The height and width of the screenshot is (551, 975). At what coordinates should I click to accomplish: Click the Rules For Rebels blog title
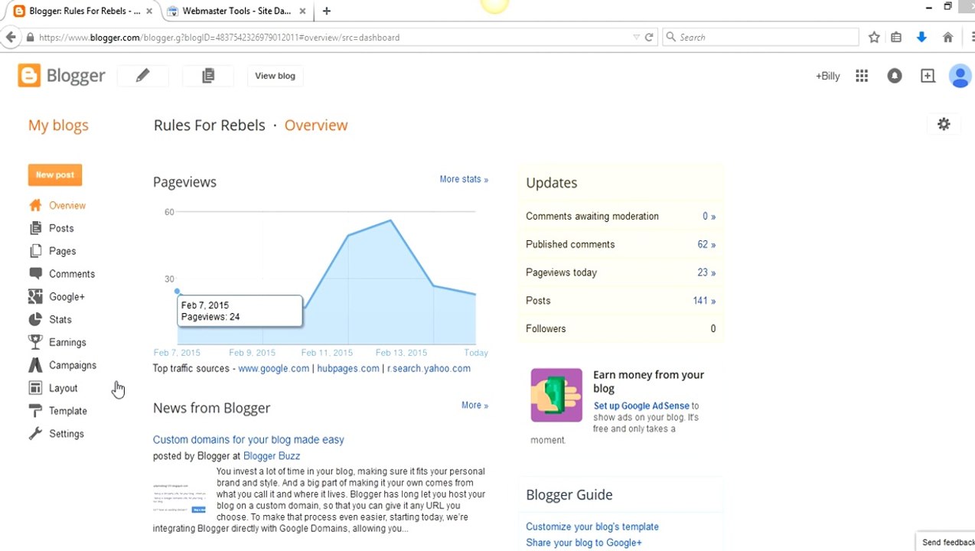209,125
